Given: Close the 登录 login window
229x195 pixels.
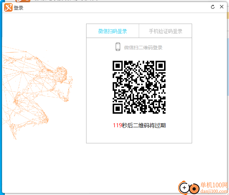Looking at the screenshot, I should pyautogui.click(x=221, y=7).
